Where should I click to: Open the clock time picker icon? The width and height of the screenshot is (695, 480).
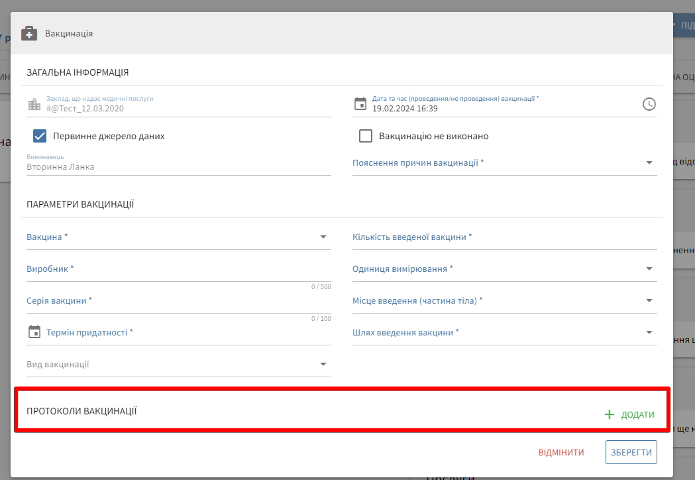click(x=649, y=104)
